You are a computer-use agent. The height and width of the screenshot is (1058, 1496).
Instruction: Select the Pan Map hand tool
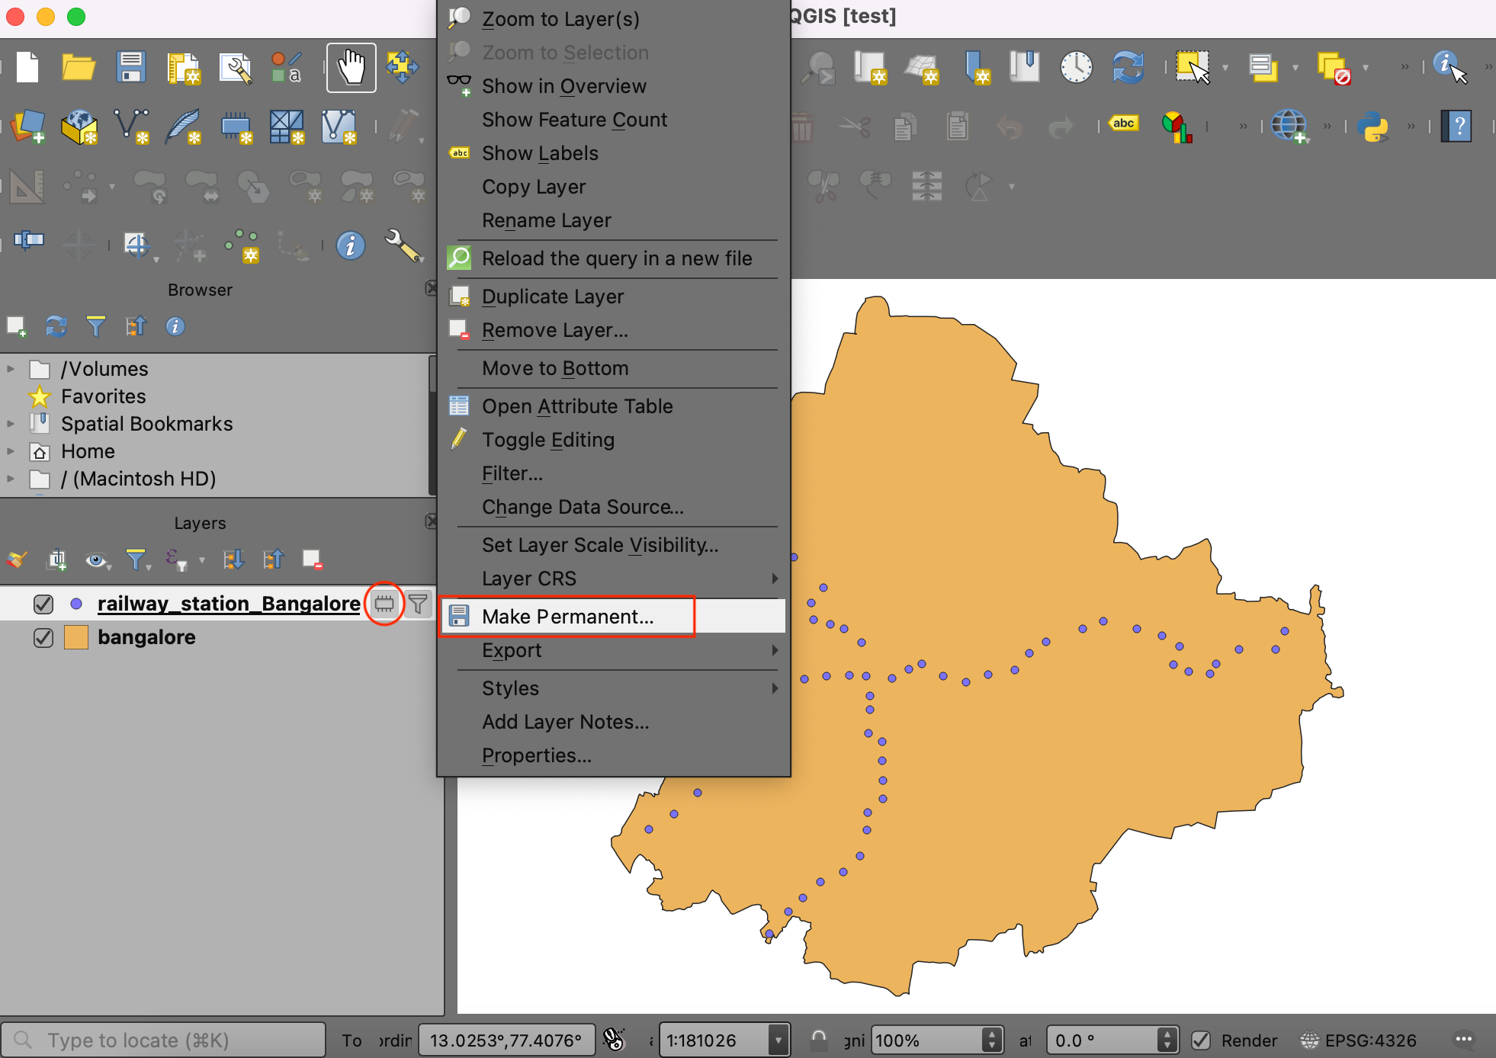[351, 67]
